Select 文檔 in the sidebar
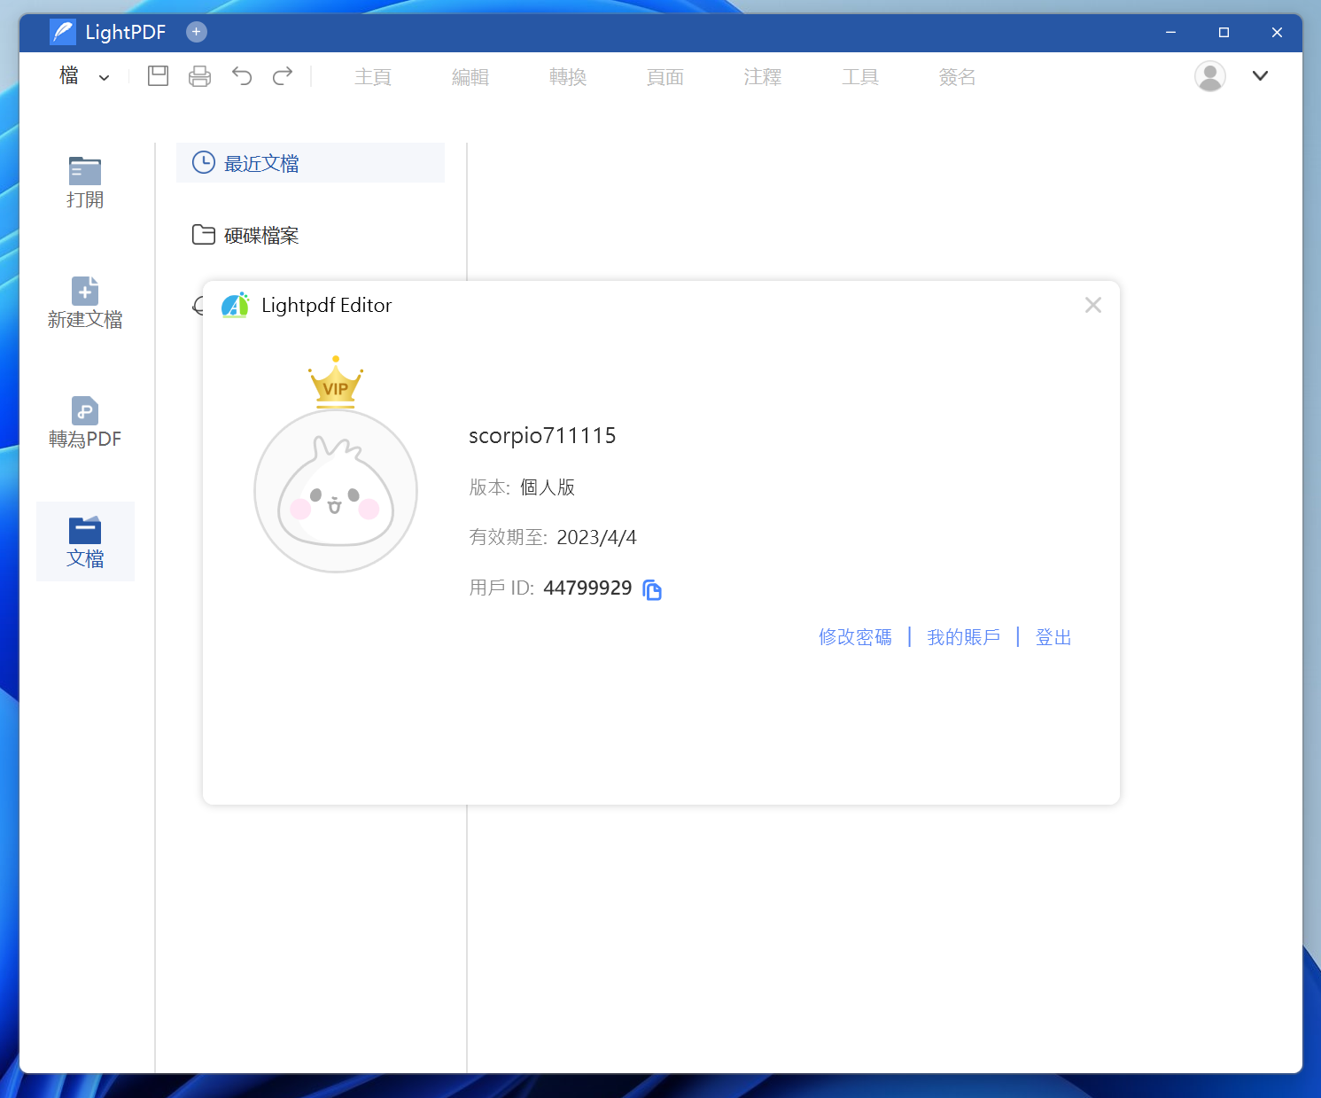This screenshot has width=1321, height=1098. point(85,541)
